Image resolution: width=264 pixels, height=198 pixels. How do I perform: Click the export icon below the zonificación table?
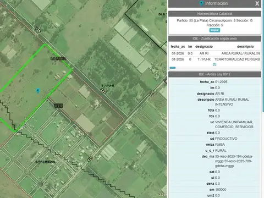pyautogui.click(x=215, y=64)
